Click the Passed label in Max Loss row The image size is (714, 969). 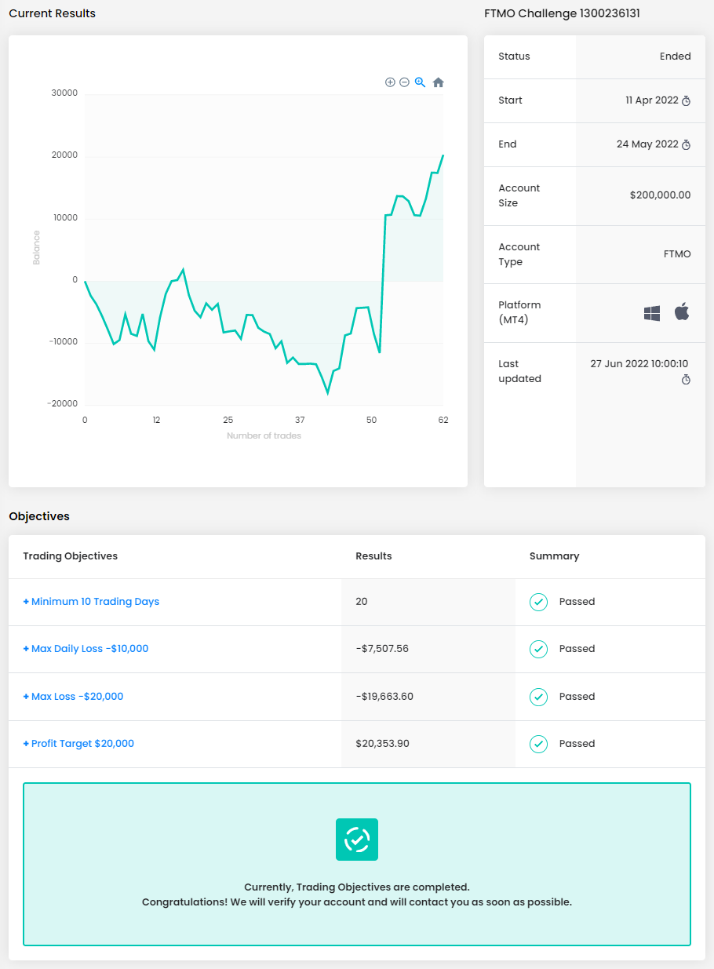click(577, 697)
